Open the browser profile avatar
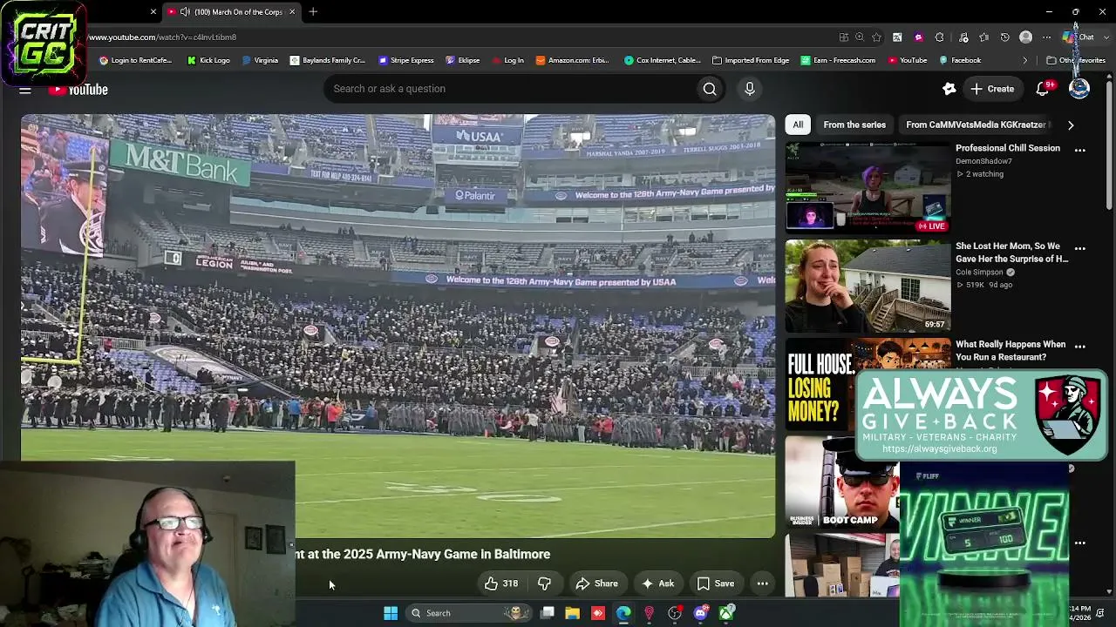 click(x=1026, y=37)
